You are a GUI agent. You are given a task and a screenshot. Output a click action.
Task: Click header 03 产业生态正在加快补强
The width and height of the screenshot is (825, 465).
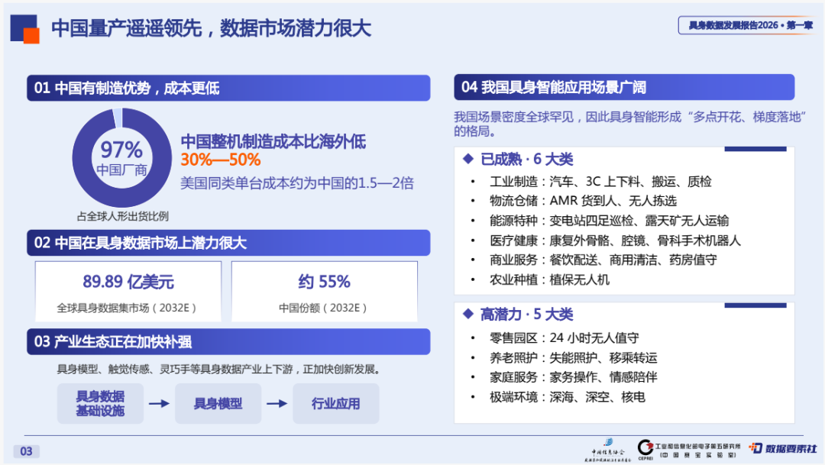[x=228, y=342]
